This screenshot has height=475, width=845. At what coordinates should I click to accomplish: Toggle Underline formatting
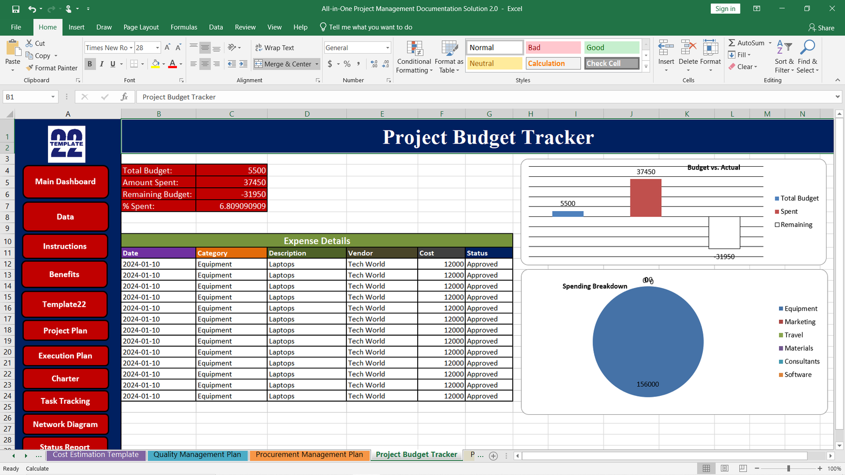(x=112, y=64)
